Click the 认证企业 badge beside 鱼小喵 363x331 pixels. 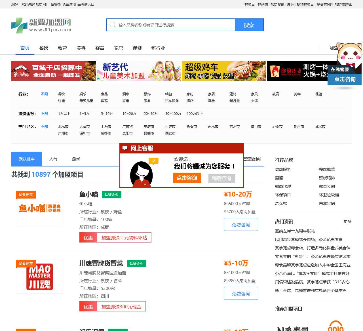[111, 195]
